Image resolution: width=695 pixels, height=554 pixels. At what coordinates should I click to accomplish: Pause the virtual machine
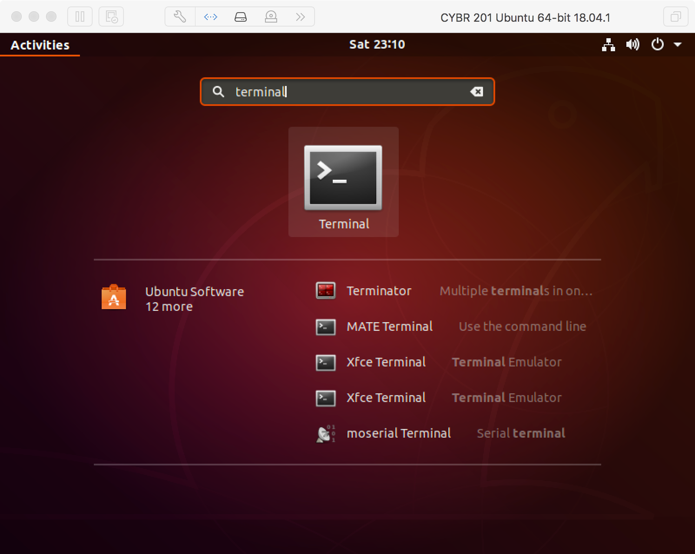(x=80, y=17)
